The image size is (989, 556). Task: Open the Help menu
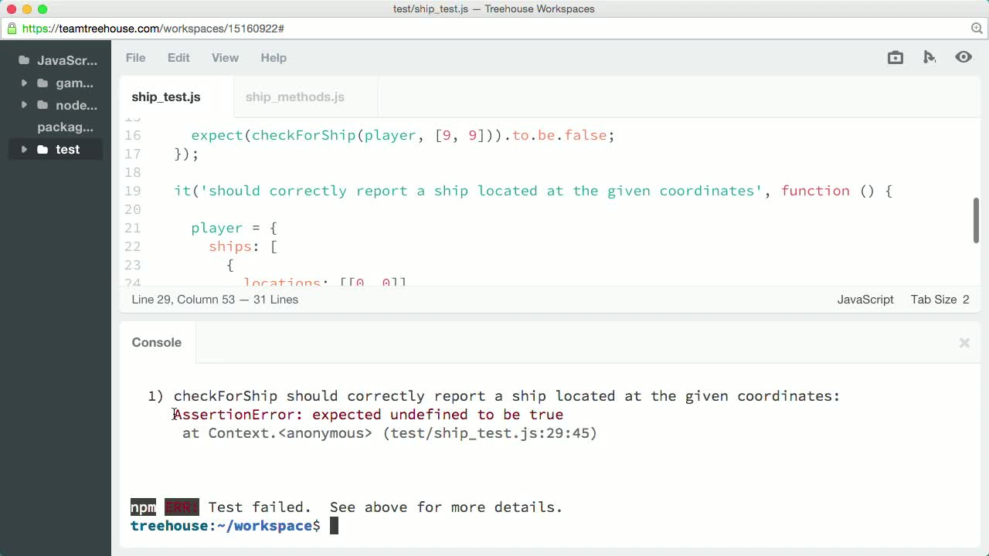click(274, 58)
